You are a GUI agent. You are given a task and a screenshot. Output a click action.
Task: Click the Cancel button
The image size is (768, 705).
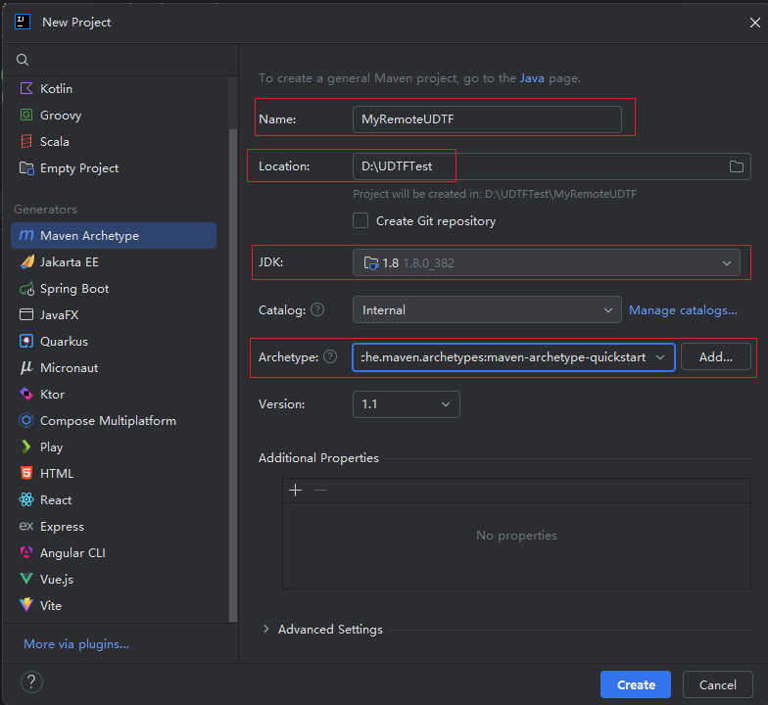point(717,684)
